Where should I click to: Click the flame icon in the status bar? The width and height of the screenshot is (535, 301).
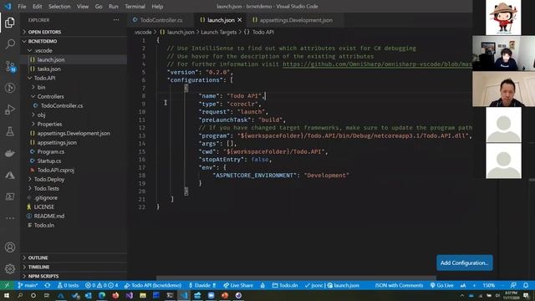click(x=262, y=285)
